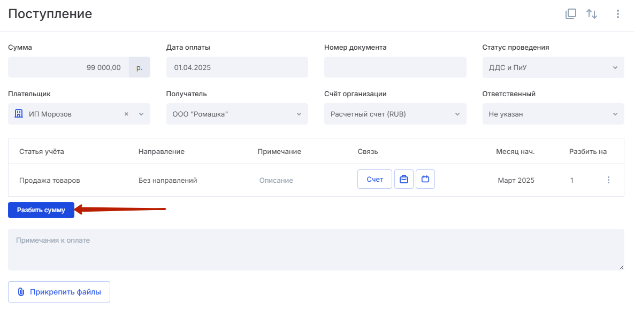Click the briefcase link icon
Image resolution: width=634 pixels, height=310 pixels.
click(404, 179)
